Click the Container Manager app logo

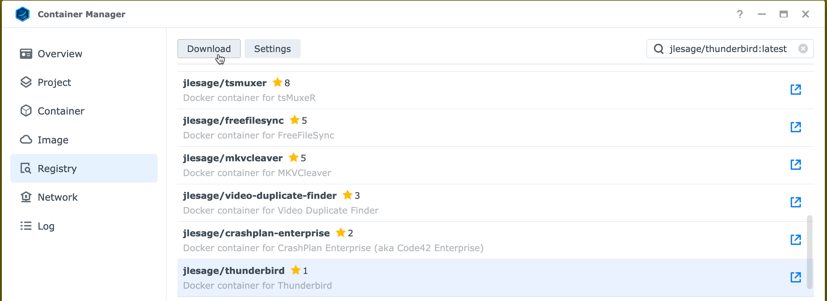click(23, 14)
